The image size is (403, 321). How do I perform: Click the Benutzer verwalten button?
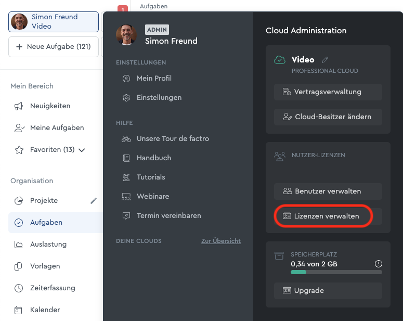click(x=328, y=191)
